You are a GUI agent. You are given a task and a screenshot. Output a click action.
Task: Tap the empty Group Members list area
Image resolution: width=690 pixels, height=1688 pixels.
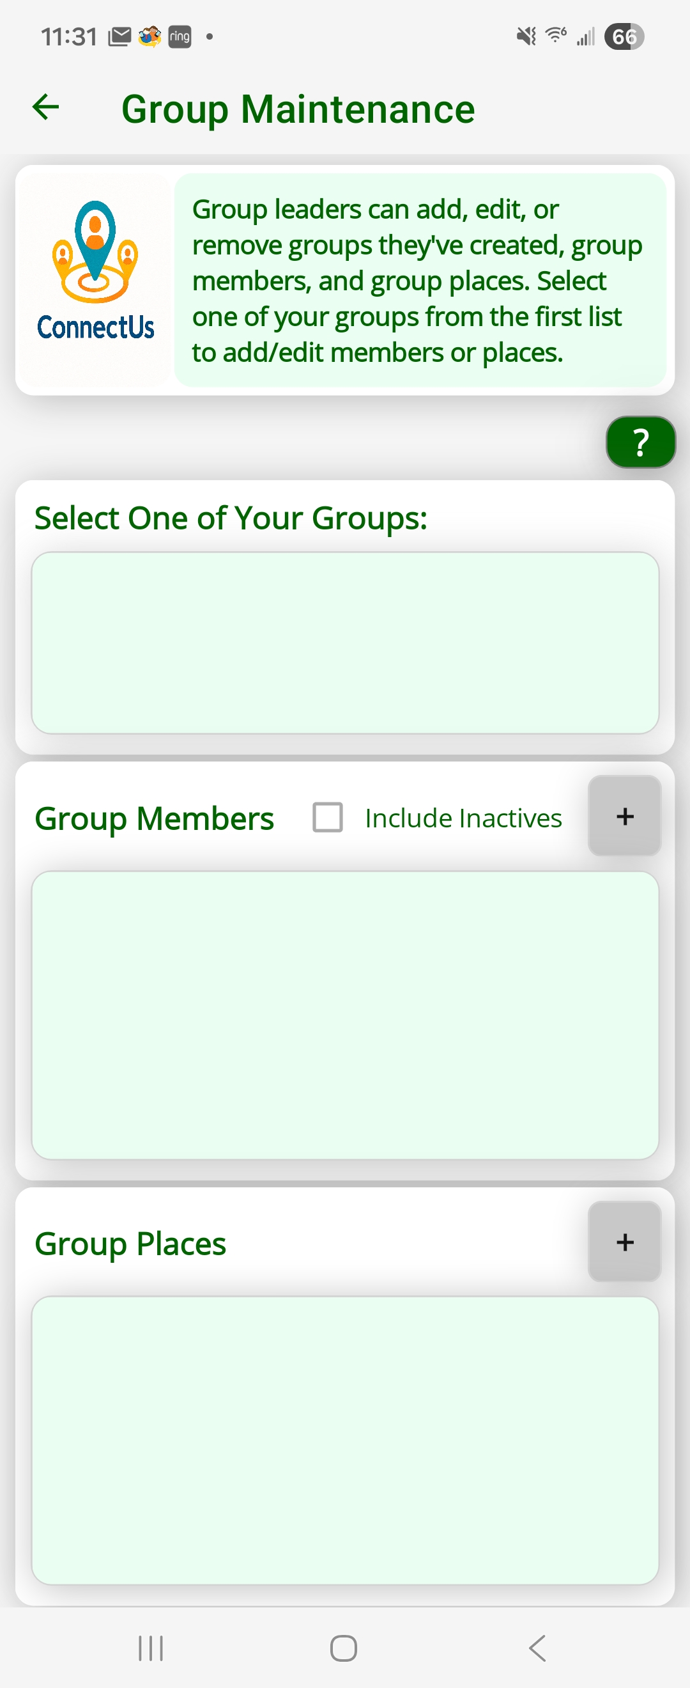coord(345,1015)
